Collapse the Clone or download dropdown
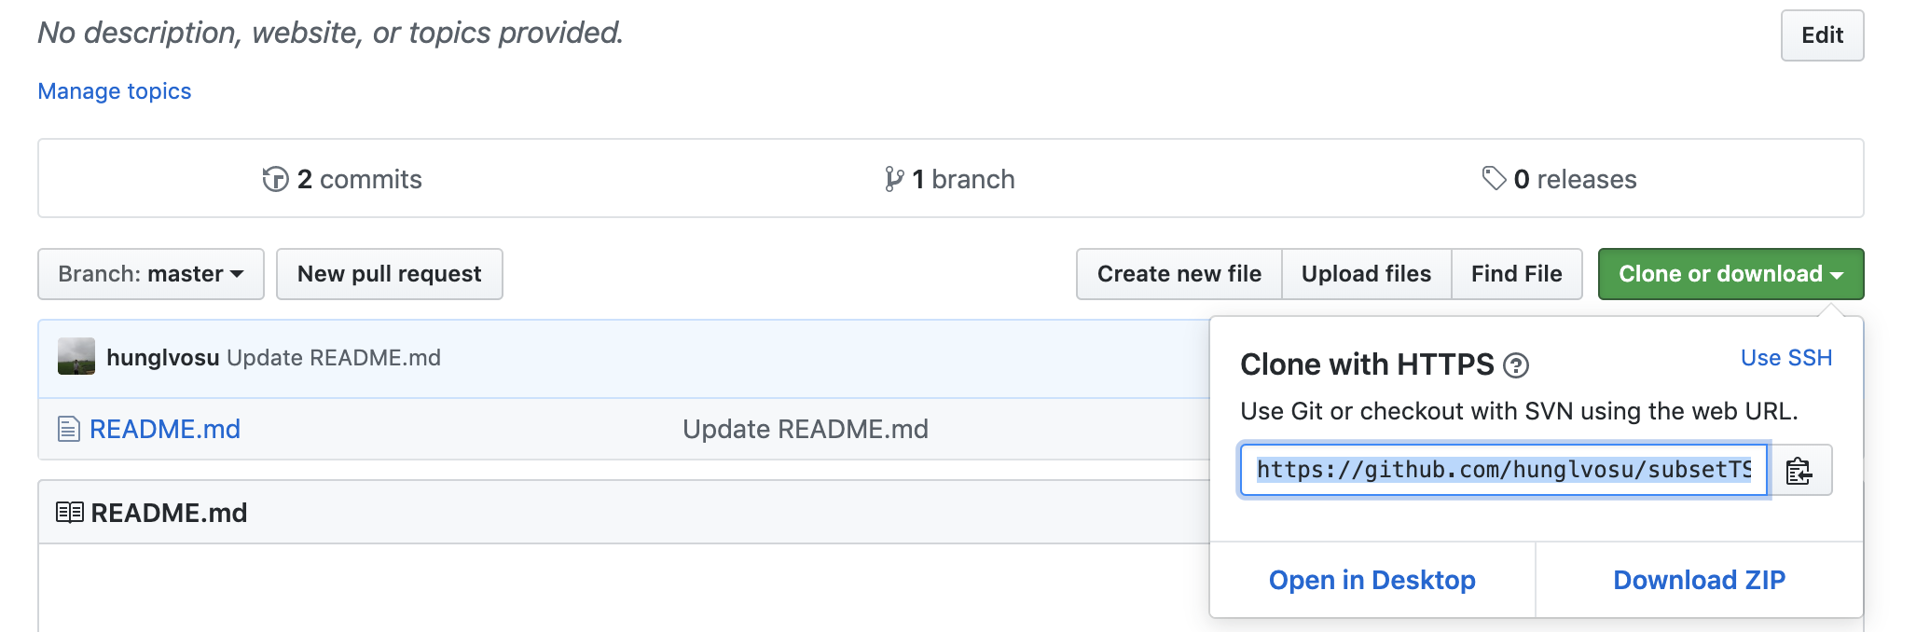The width and height of the screenshot is (1930, 632). (1730, 274)
